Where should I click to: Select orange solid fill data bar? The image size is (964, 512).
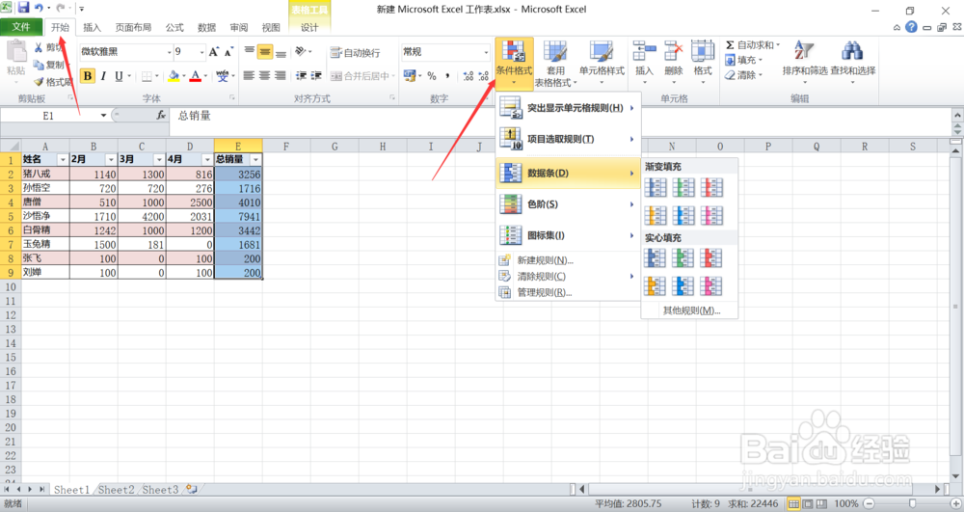pyautogui.click(x=656, y=285)
